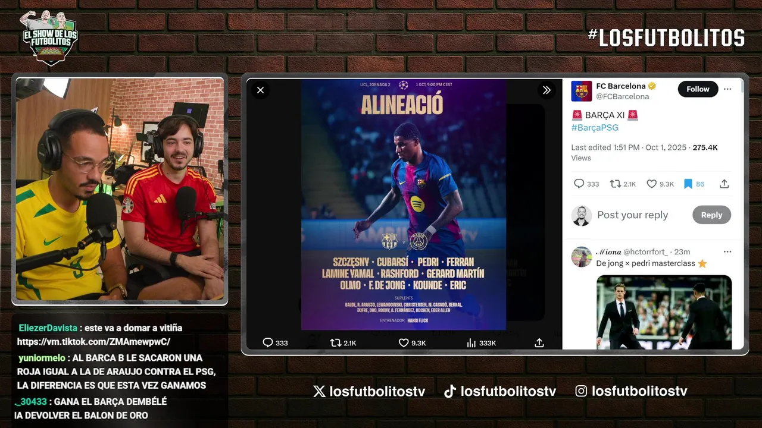Image resolution: width=762 pixels, height=428 pixels.
Task: Click the 275.4K Views count
Action: 644,153
